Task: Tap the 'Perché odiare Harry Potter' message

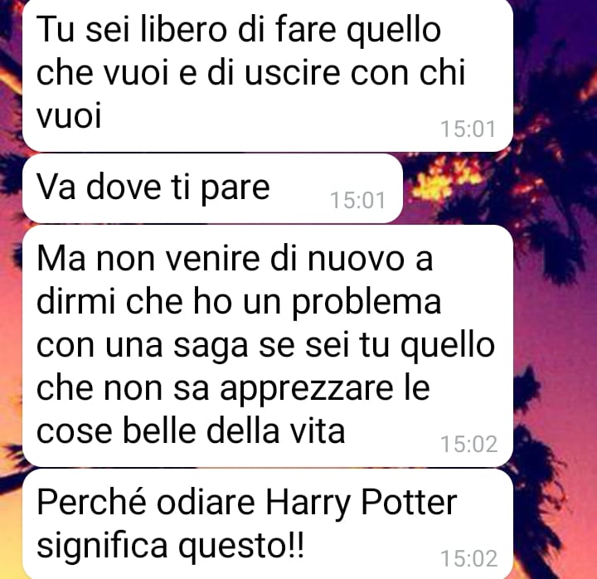Action: tap(268, 524)
